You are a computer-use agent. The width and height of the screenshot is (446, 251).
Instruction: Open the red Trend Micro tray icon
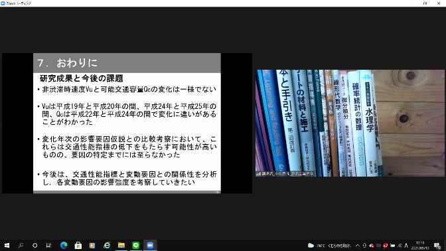pyautogui.click(x=386, y=245)
